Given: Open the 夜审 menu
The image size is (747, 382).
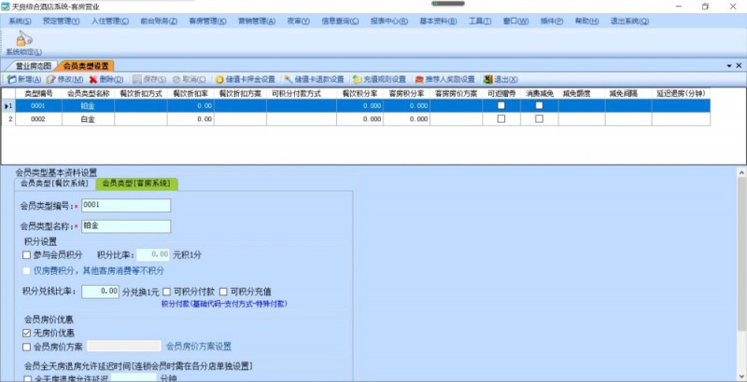Looking at the screenshot, I should tap(298, 20).
